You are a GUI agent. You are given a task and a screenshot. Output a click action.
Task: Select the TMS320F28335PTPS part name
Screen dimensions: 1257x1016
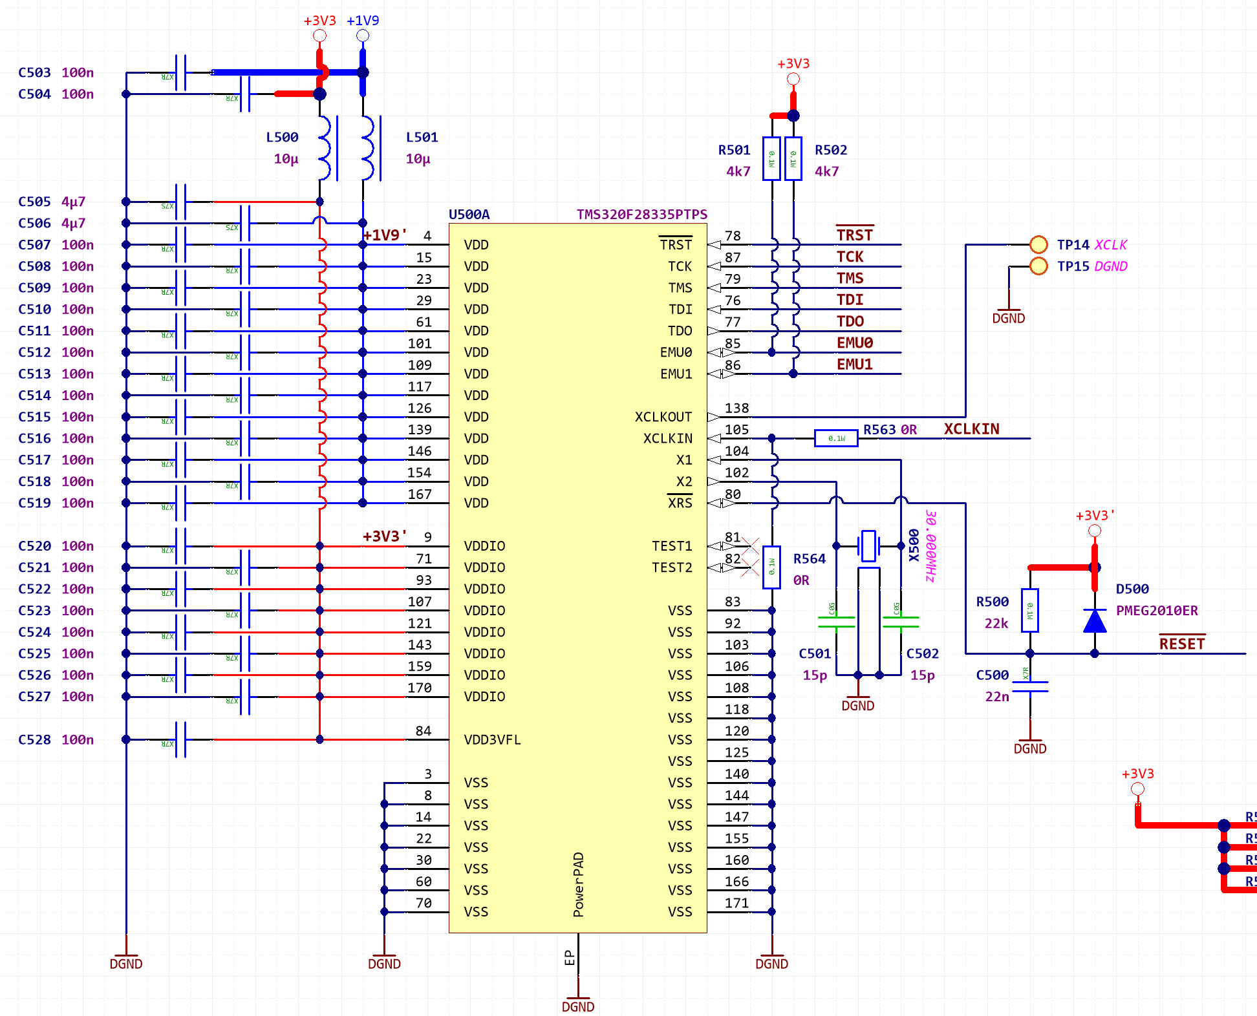642,214
